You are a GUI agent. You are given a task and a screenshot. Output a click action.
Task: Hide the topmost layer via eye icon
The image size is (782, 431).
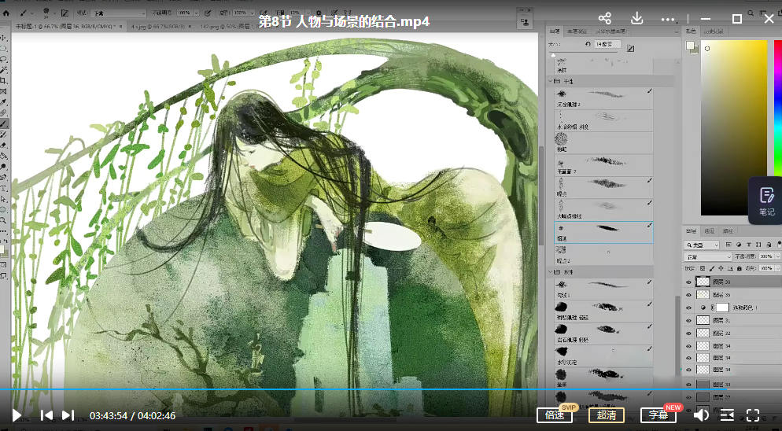point(689,282)
